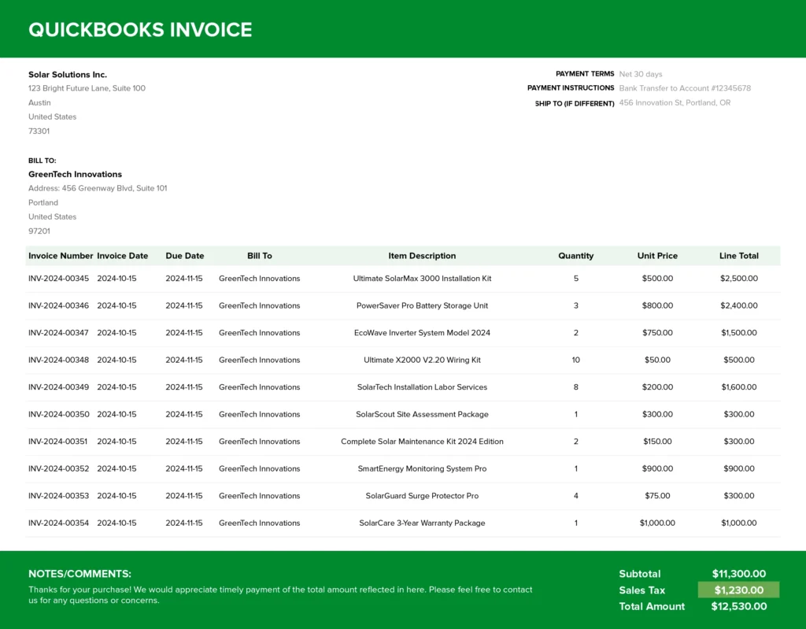The height and width of the screenshot is (629, 806).
Task: Click the Invoice Number column header
Action: pyautogui.click(x=61, y=256)
